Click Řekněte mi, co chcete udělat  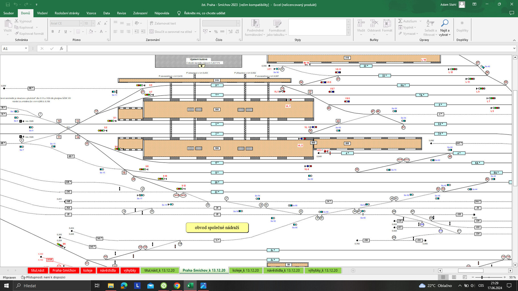pyautogui.click(x=205, y=13)
